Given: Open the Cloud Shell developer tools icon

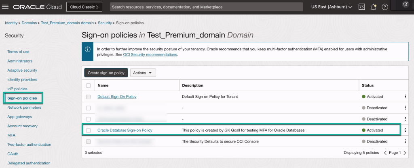Looking at the screenshot, I should (362, 7).
